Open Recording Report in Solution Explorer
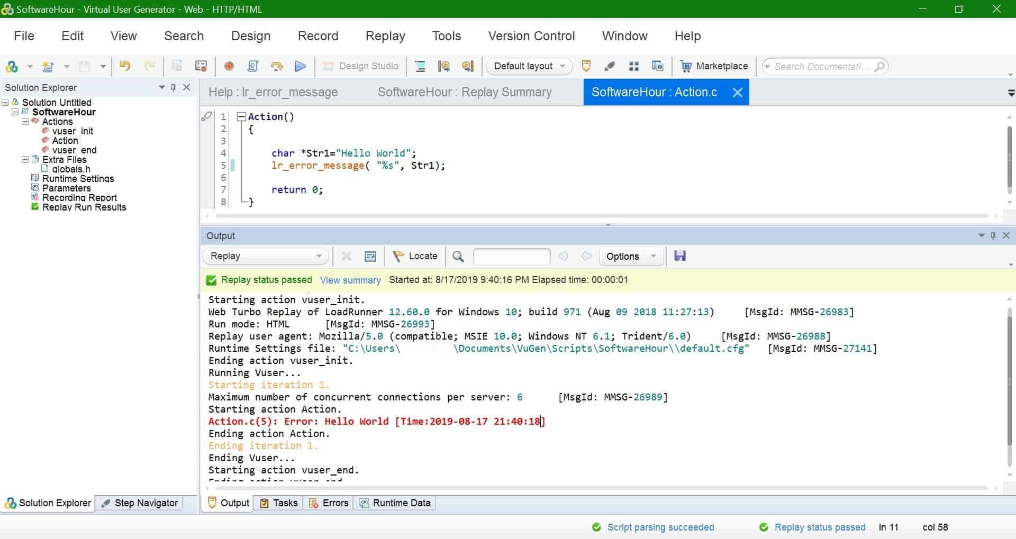Screen dimensions: 1016x539 79,198
